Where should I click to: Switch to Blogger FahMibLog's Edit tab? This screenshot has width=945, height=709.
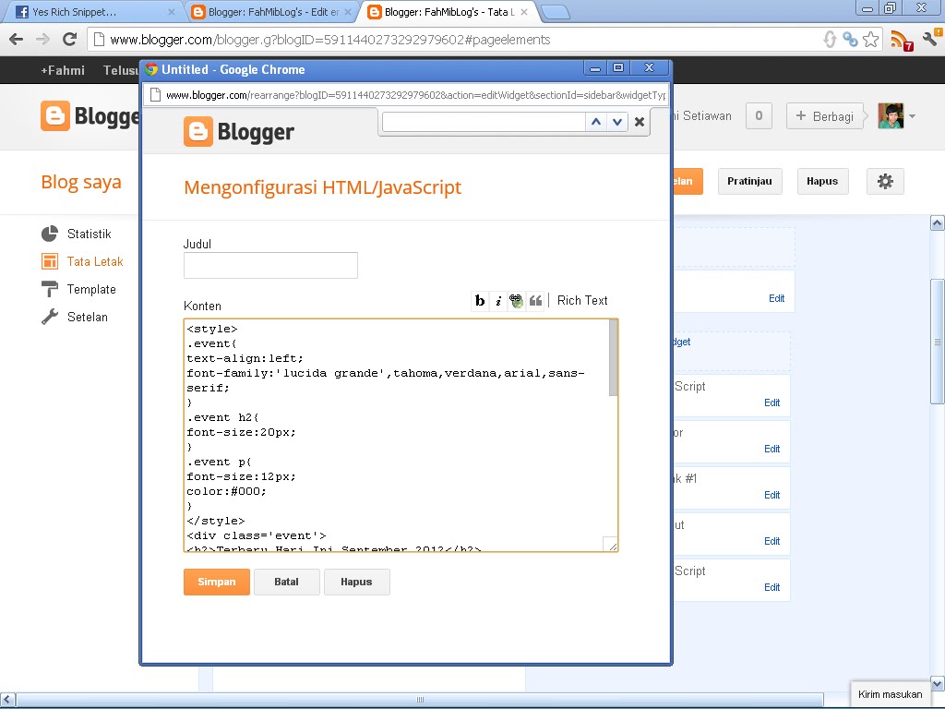[272, 12]
